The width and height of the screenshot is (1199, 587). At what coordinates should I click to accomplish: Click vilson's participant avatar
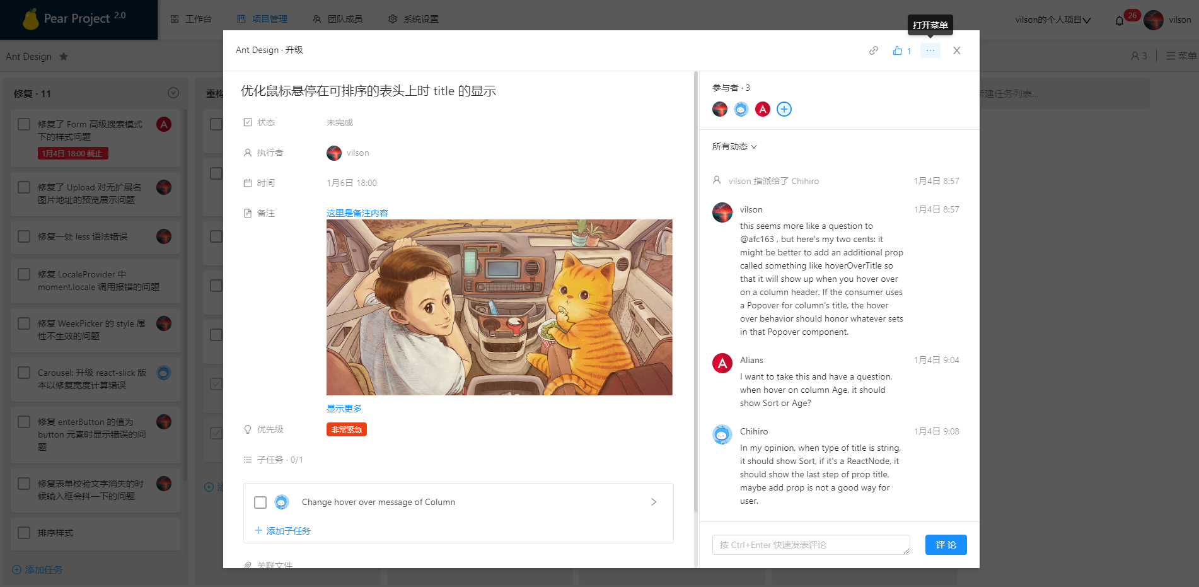[720, 109]
